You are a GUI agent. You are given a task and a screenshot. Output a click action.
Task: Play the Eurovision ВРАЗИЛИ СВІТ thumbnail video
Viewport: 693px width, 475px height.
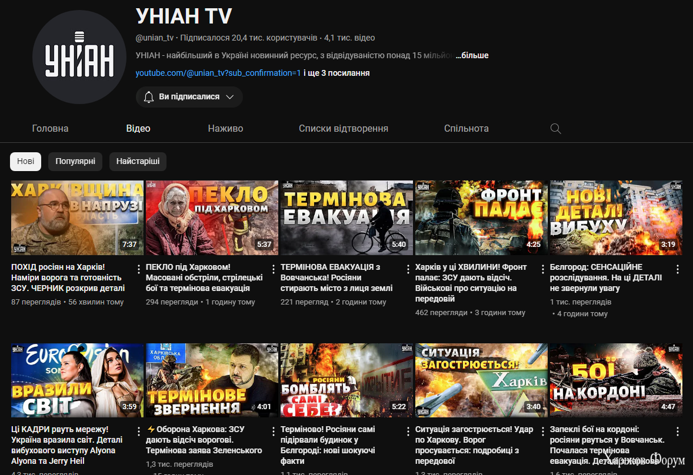click(77, 380)
